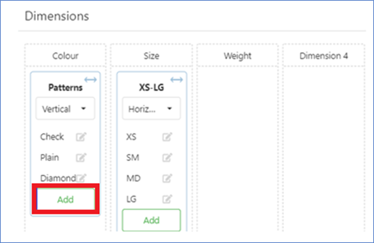The height and width of the screenshot is (243, 374).
Task: Select the Weight dimension header
Action: coord(238,55)
